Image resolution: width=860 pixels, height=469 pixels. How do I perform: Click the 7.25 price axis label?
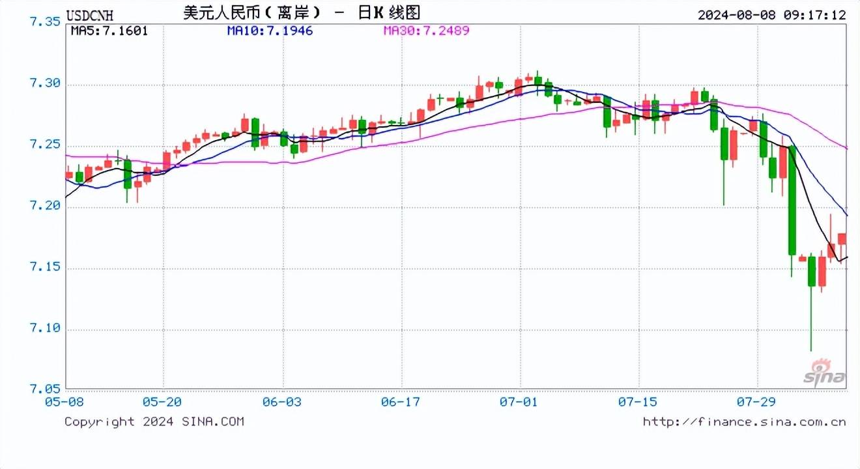(x=46, y=145)
